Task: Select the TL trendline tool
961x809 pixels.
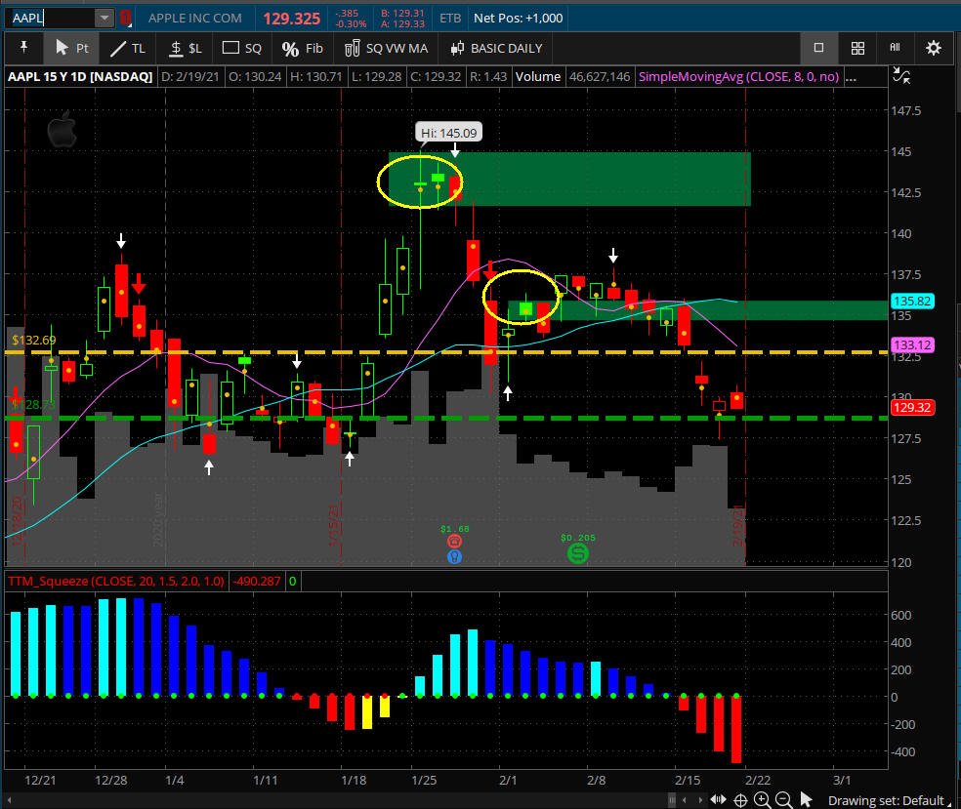Action: 128,48
